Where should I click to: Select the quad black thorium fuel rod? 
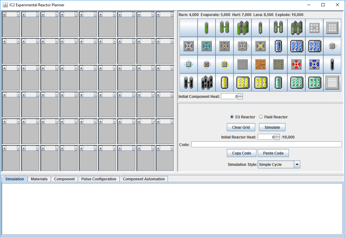point(206,82)
